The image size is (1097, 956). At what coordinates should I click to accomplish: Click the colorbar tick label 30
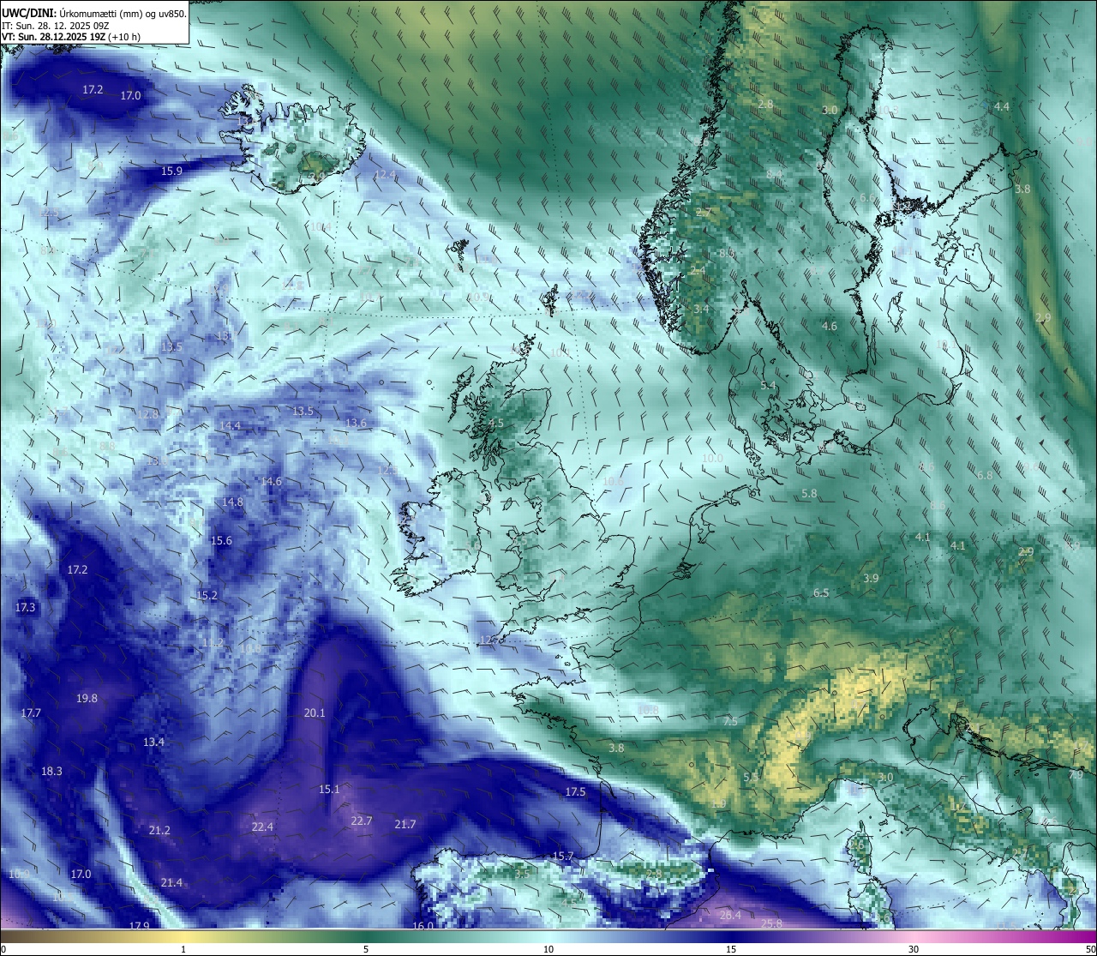coord(914,949)
